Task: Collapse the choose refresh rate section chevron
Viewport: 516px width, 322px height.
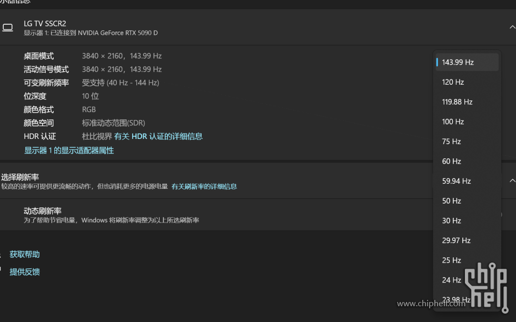Action: click(512, 180)
